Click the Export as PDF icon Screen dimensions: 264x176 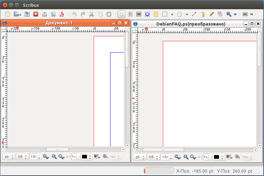(x=62, y=14)
